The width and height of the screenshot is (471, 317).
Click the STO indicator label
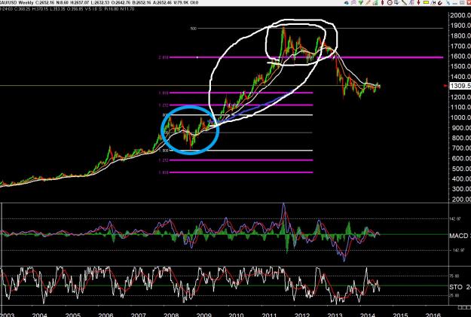point(456,287)
